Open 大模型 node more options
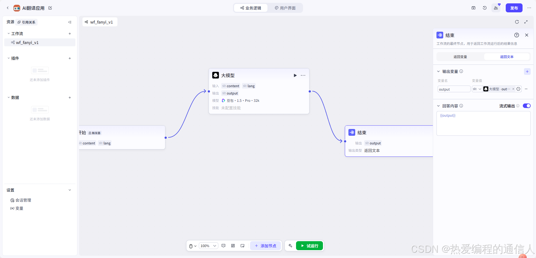Image resolution: width=536 pixels, height=258 pixels. coord(303,75)
